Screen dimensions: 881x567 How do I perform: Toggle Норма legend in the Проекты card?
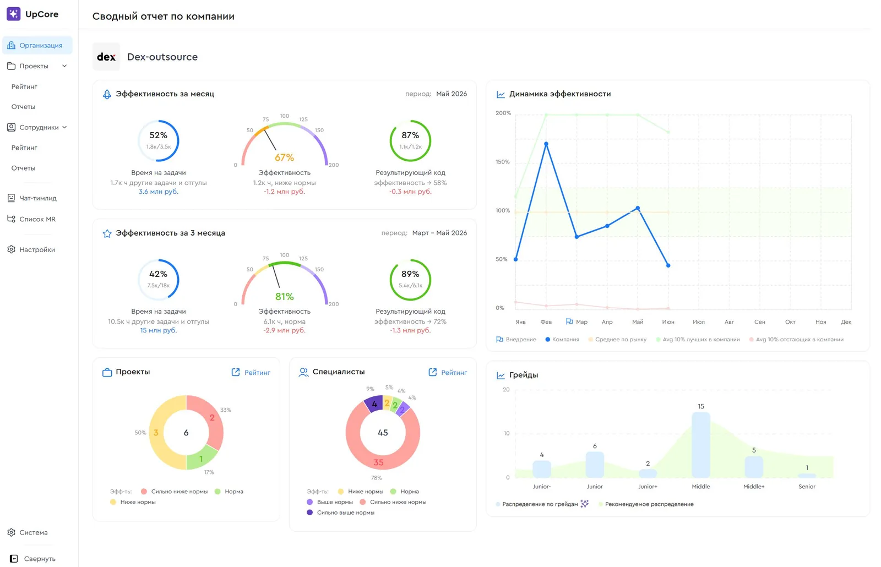[229, 492]
